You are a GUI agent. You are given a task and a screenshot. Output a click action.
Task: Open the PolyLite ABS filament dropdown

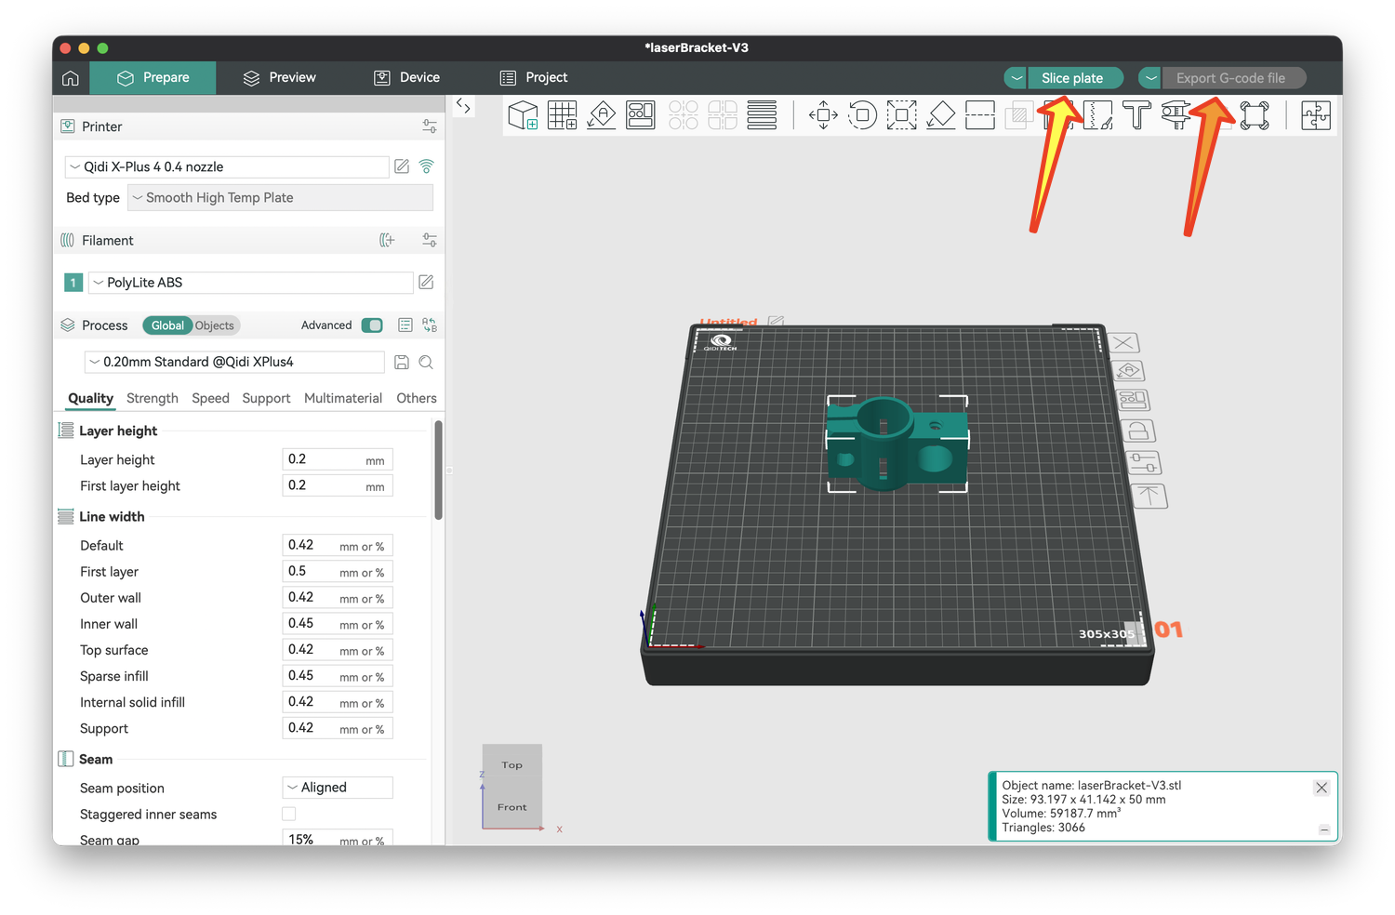coord(250,283)
